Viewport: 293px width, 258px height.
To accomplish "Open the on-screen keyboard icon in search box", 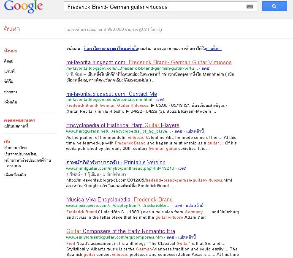I will click(x=250, y=7).
